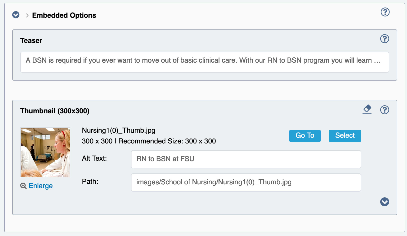Collapse the Embedded Options section
The width and height of the screenshot is (407, 236).
pyautogui.click(x=16, y=15)
